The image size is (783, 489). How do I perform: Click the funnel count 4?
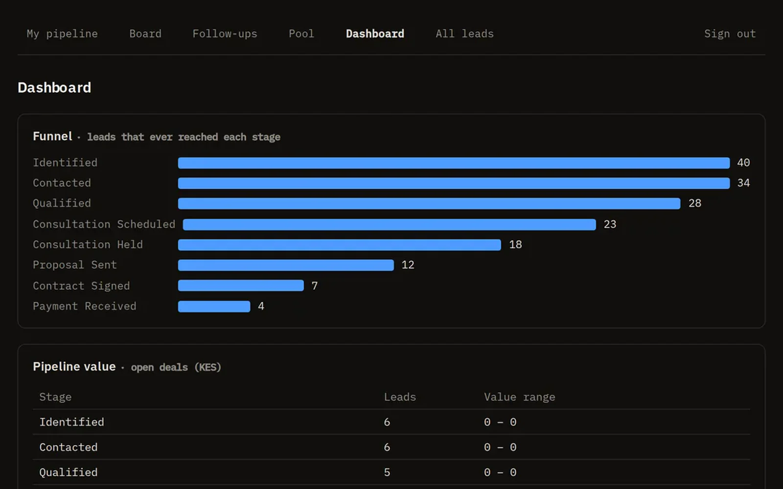click(261, 306)
